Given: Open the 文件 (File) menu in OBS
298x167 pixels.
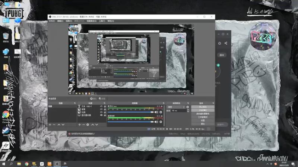Looking at the screenshot, I should (52, 21).
